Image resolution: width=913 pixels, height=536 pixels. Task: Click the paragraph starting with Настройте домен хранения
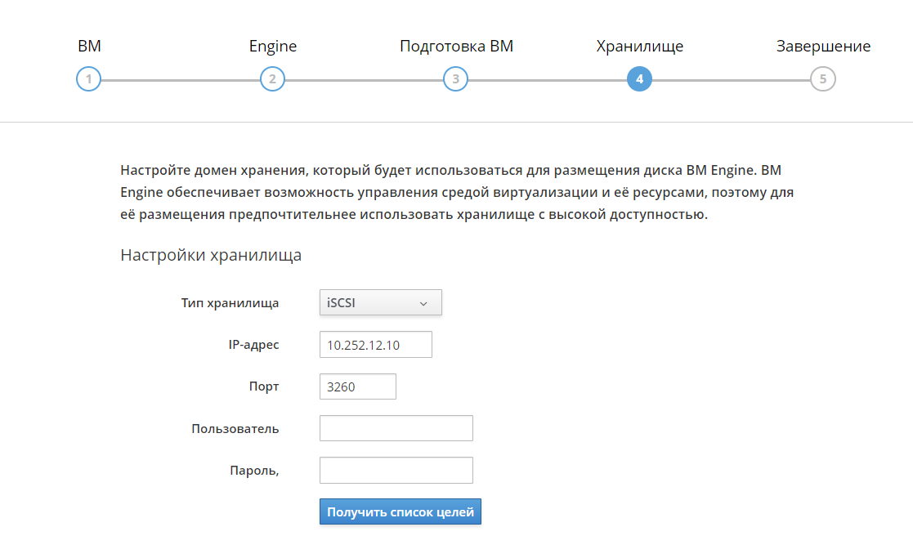pyautogui.click(x=456, y=192)
